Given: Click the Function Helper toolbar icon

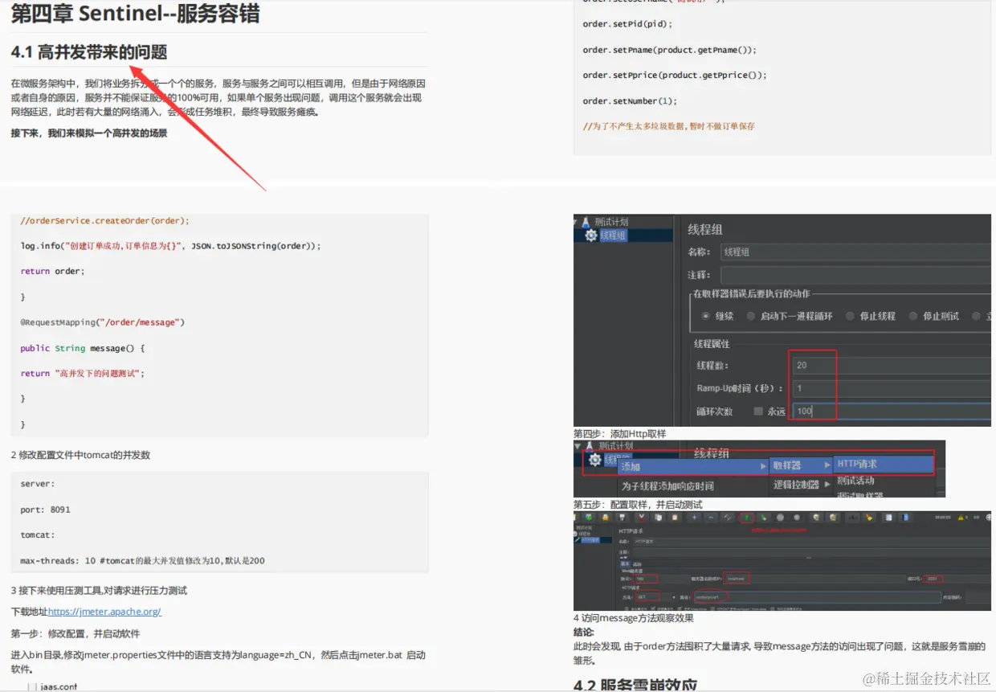Looking at the screenshot, I should 888,517.
